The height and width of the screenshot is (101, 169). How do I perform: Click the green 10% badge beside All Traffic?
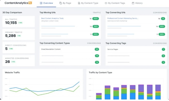[20, 23]
